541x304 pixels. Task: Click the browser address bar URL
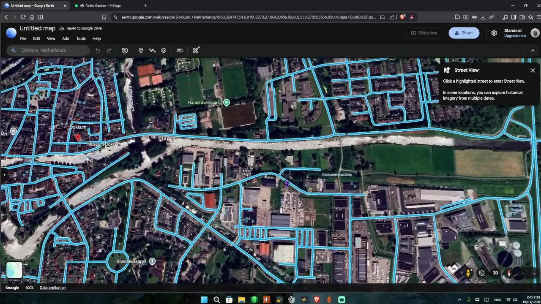tap(249, 17)
